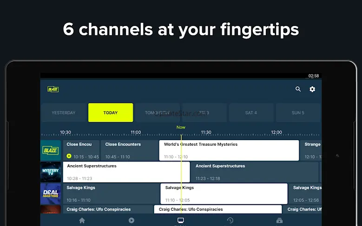
Task: Click the 11:30 time label
Action: pyautogui.click(x=206, y=132)
